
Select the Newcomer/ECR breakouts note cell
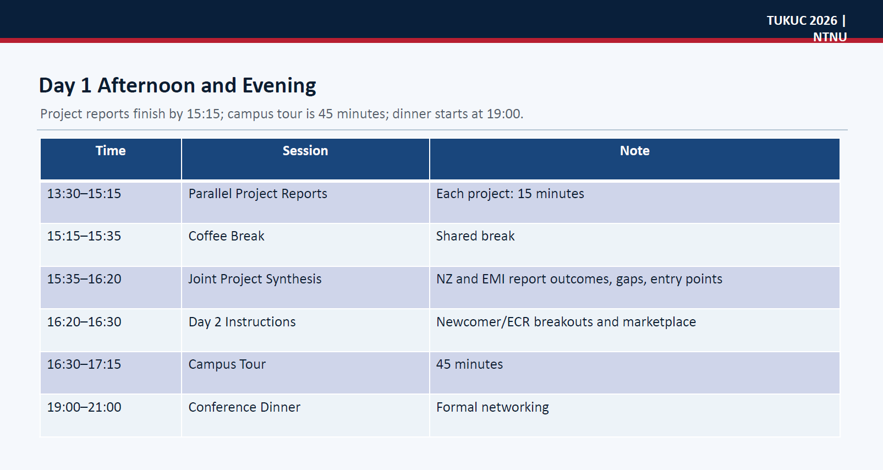point(635,330)
